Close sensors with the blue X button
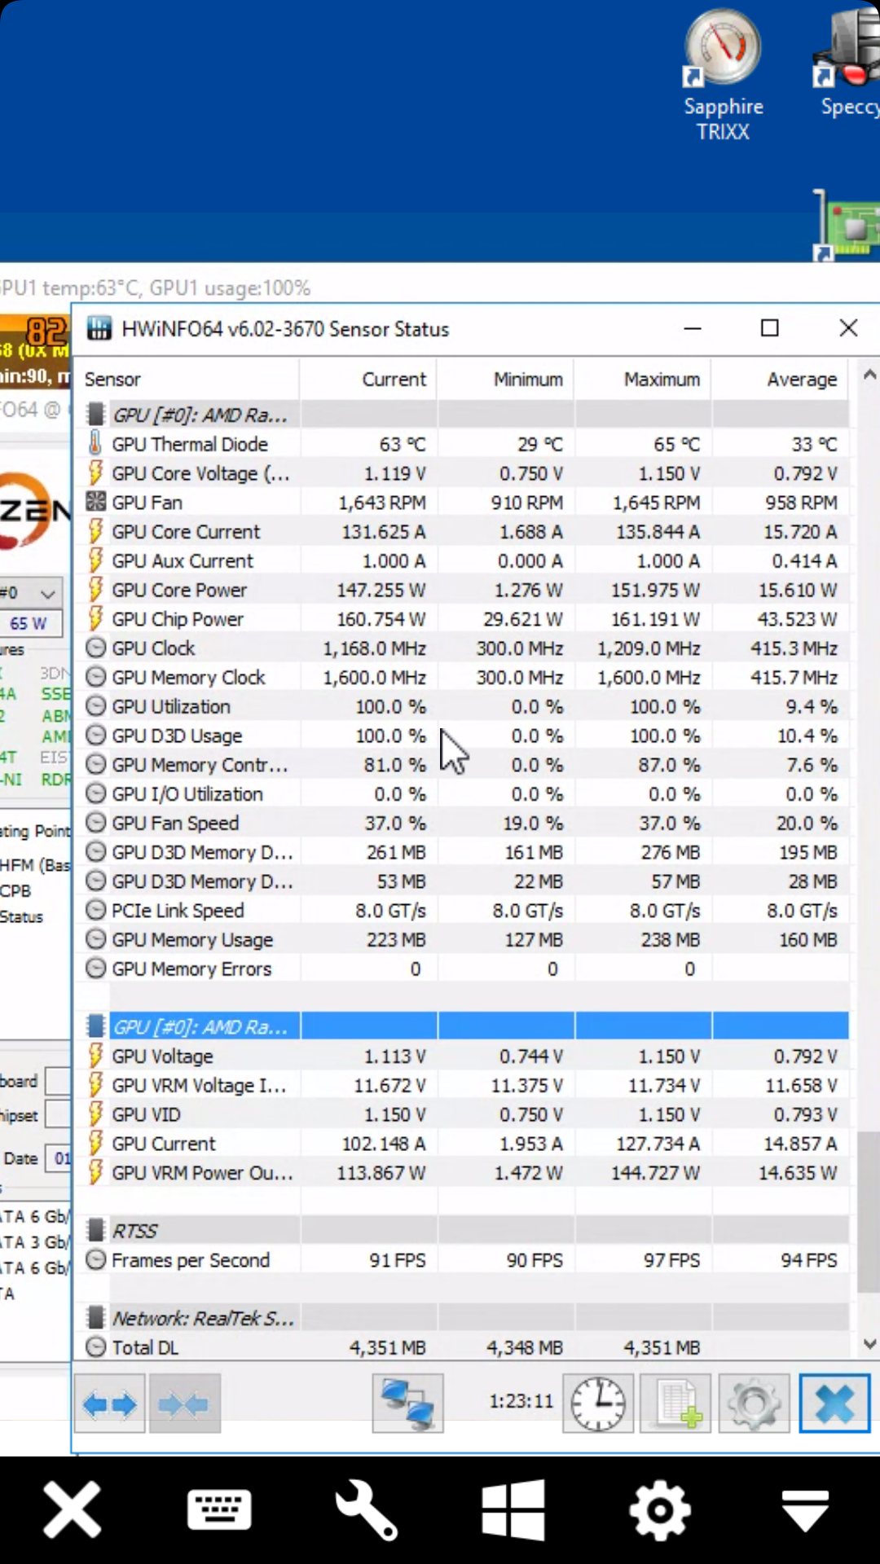 [834, 1404]
